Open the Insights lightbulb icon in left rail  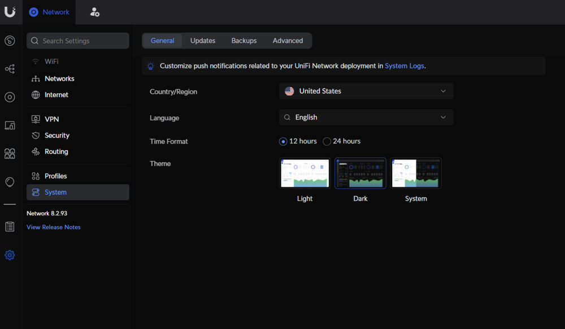(10, 182)
